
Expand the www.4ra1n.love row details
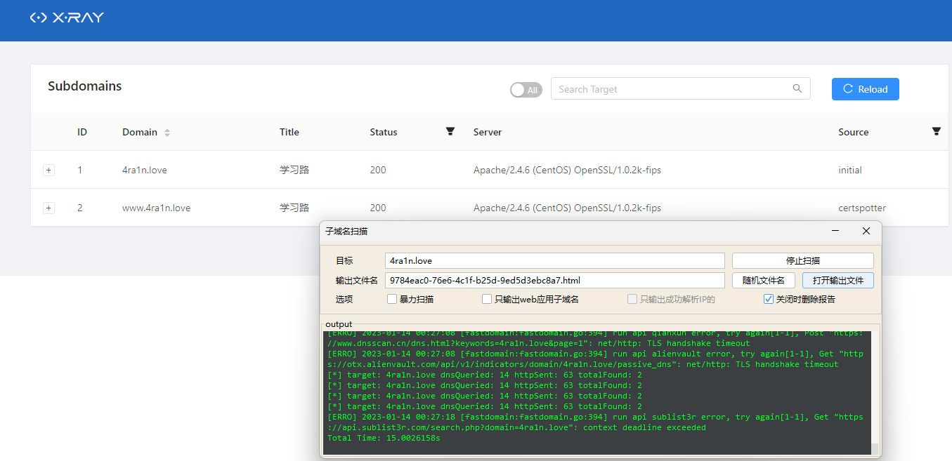click(48, 208)
